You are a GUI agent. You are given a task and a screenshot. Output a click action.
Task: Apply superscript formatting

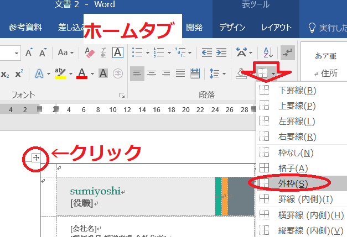point(19,73)
